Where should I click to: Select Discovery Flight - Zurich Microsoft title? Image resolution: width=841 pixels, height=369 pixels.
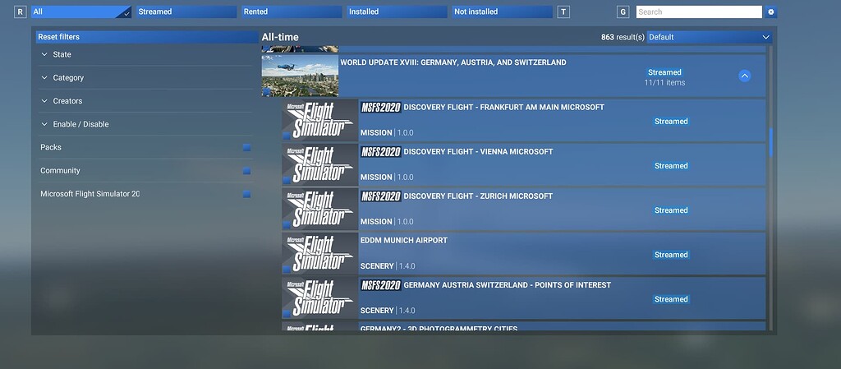click(x=478, y=196)
